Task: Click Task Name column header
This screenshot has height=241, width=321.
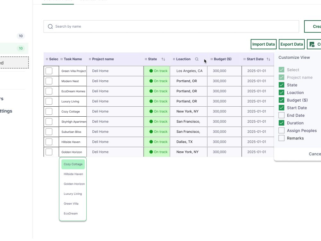Action: [x=73, y=59]
